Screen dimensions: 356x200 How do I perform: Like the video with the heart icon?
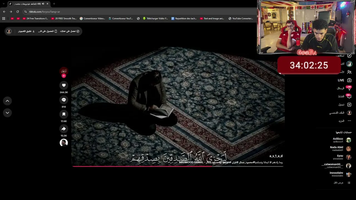pos(64,85)
